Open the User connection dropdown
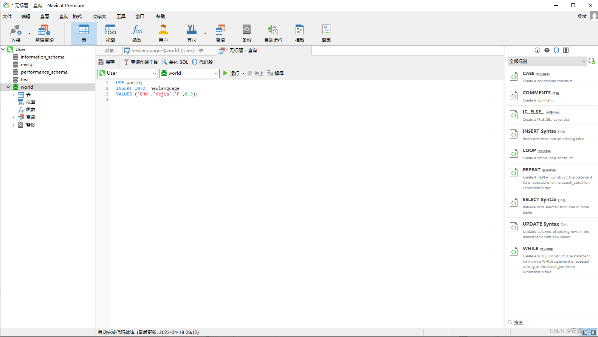The image size is (598, 337). click(x=128, y=73)
